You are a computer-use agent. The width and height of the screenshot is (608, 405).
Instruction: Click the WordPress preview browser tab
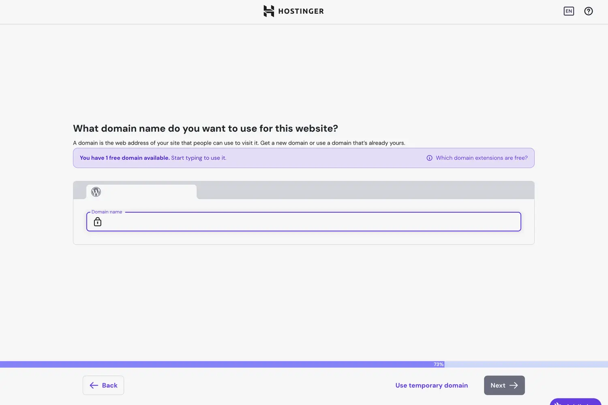coord(141,192)
